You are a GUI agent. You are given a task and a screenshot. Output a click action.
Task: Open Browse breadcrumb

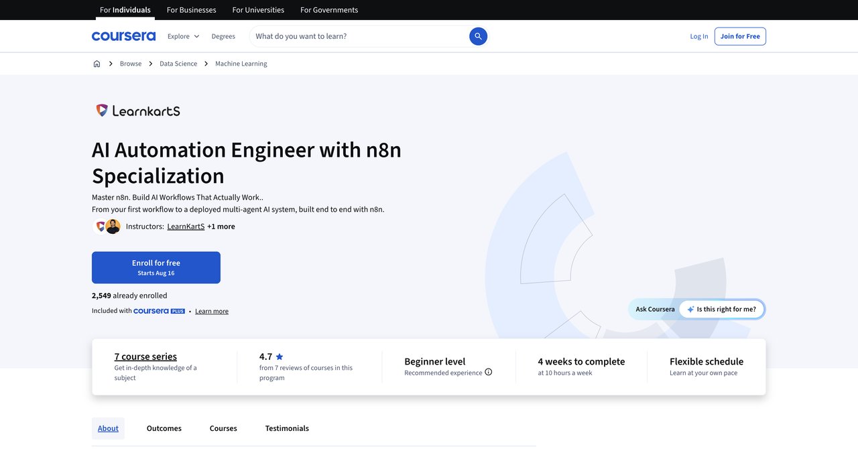click(131, 64)
